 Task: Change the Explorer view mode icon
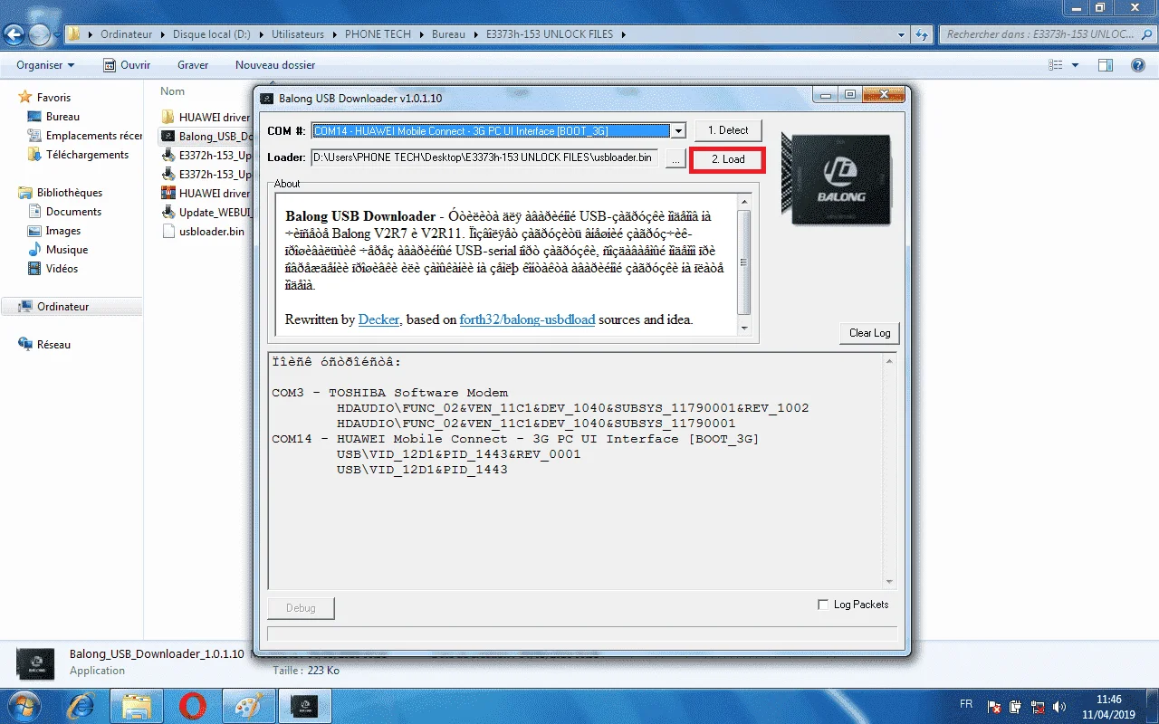click(1055, 65)
